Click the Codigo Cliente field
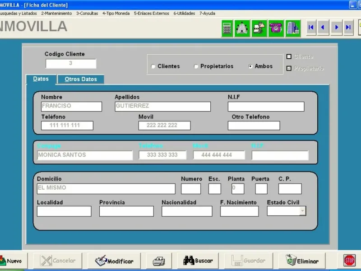The image size is (361, 271). (71, 64)
